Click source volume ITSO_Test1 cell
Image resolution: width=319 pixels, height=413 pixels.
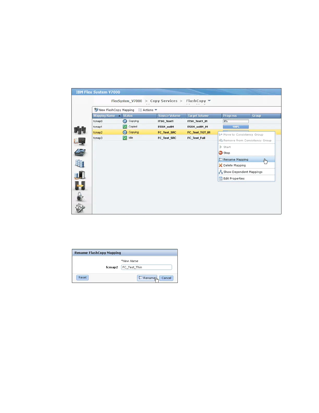point(166,121)
